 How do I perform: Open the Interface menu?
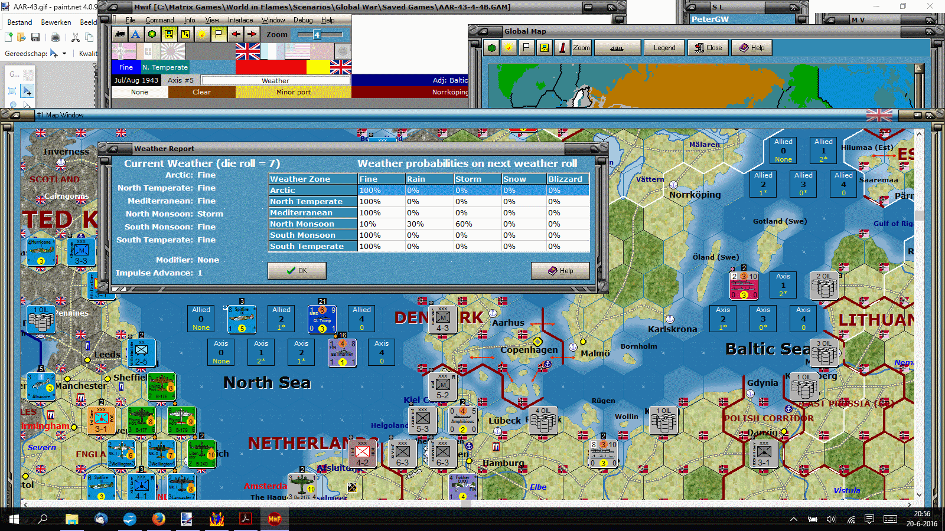[240, 20]
